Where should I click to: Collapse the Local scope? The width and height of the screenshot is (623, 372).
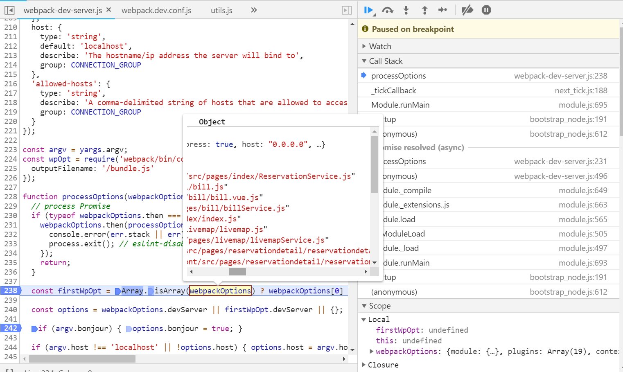tap(363, 320)
